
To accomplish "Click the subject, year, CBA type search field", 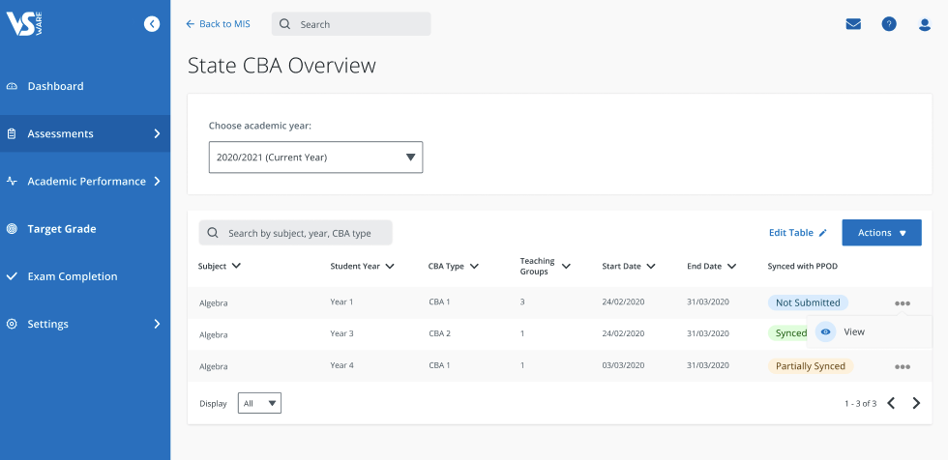I will tap(296, 233).
